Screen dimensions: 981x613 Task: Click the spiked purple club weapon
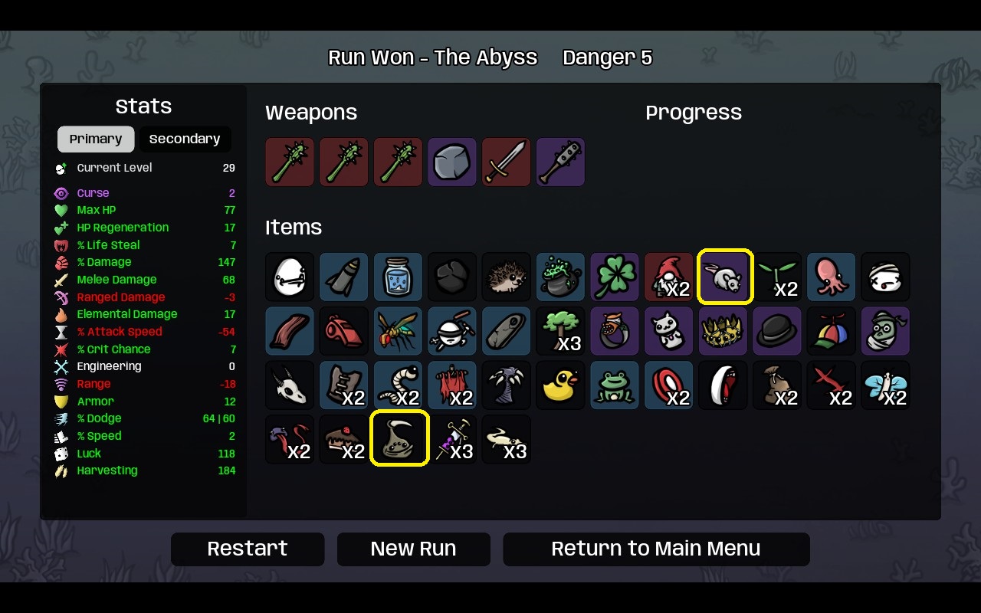[560, 162]
